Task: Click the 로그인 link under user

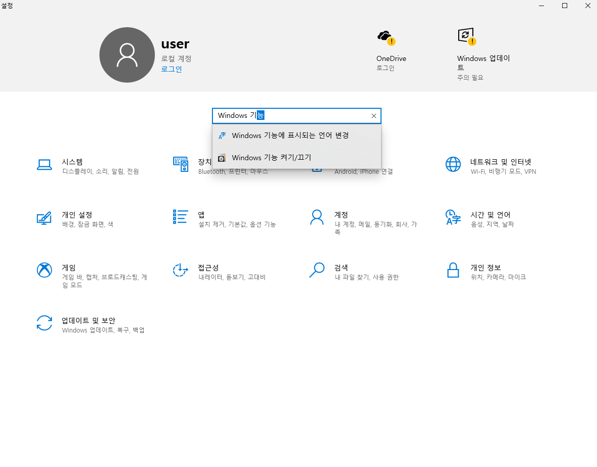Action: coord(172,69)
